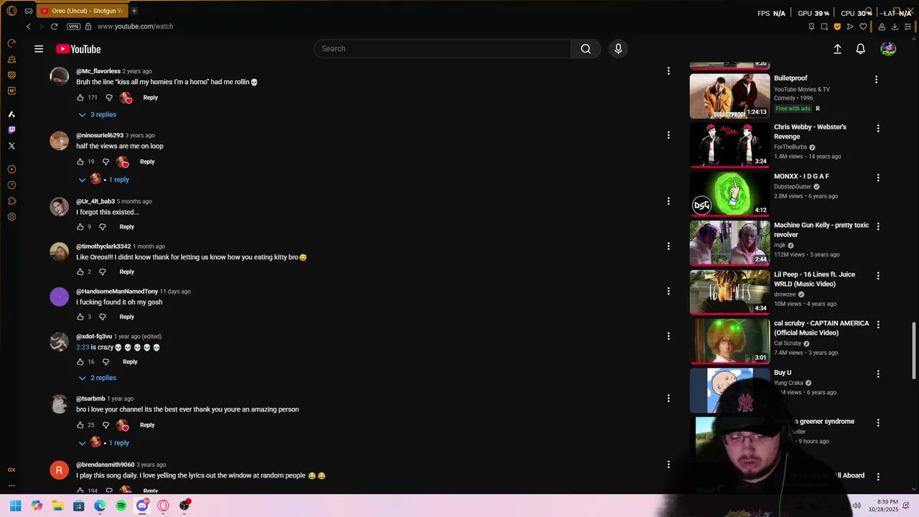
Task: Reply to @Ur_4lt_bab3 comment
Action: [126, 227]
